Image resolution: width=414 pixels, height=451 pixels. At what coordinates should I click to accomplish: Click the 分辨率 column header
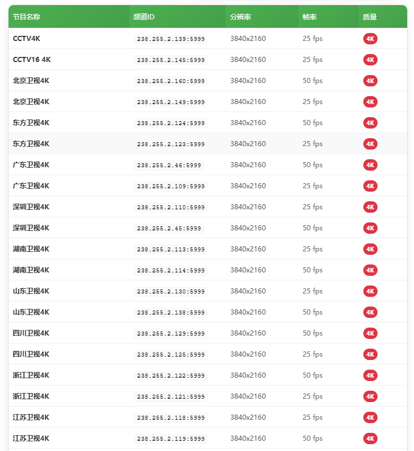pyautogui.click(x=240, y=17)
